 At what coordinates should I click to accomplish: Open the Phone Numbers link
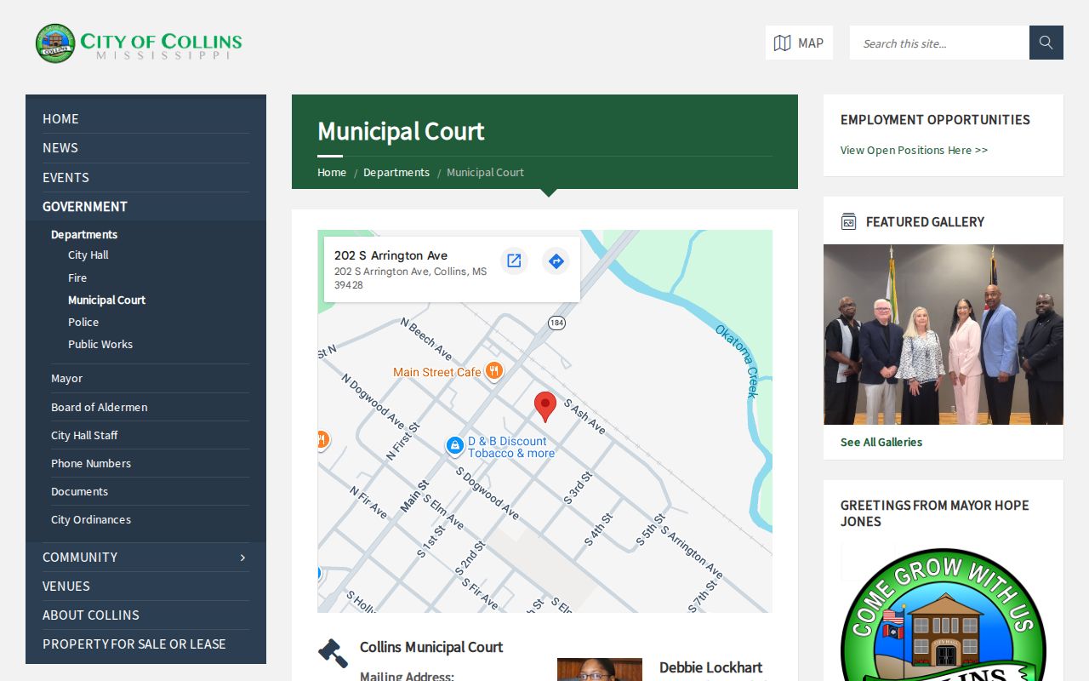pos(91,463)
